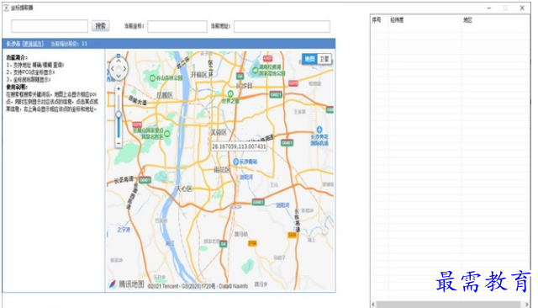
Task: Click the app icon in title bar
Action: [x=6, y=8]
